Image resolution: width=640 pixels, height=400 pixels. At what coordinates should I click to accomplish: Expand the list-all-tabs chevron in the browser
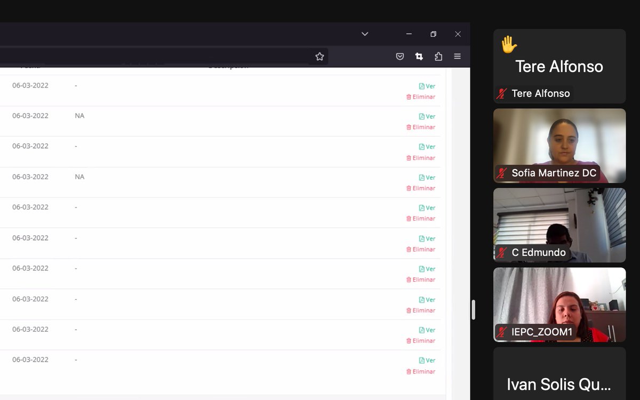coord(365,34)
